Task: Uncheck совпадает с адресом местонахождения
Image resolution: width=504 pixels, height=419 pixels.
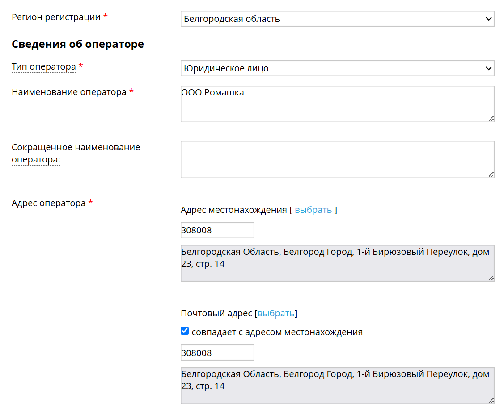Action: [184, 331]
